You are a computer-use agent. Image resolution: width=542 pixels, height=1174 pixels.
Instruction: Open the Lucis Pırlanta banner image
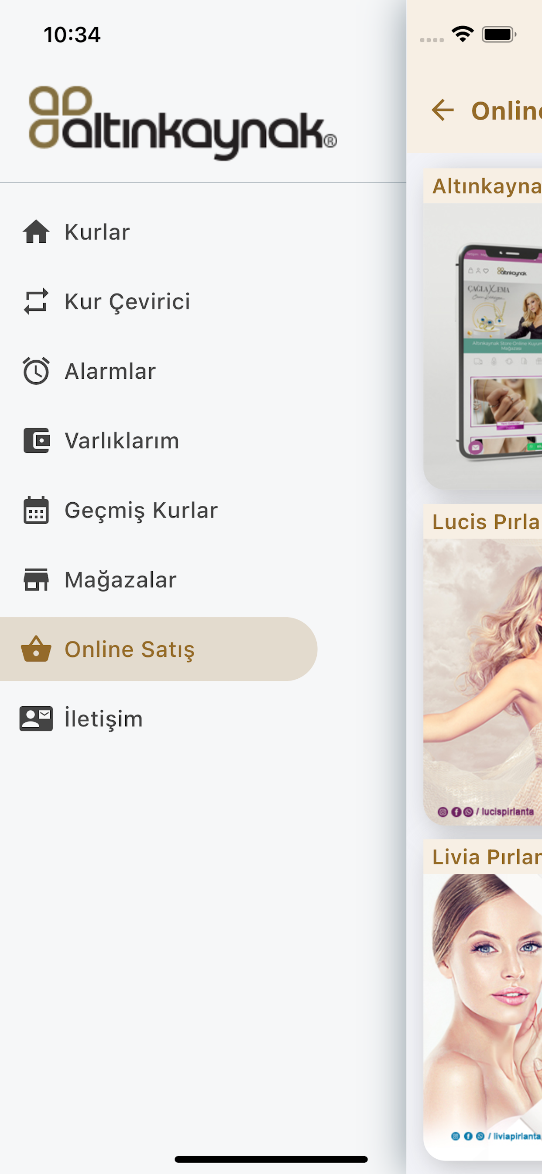[x=483, y=682]
